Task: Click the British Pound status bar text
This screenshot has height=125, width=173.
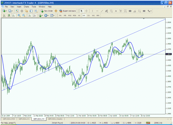Action: click(x=58, y=123)
